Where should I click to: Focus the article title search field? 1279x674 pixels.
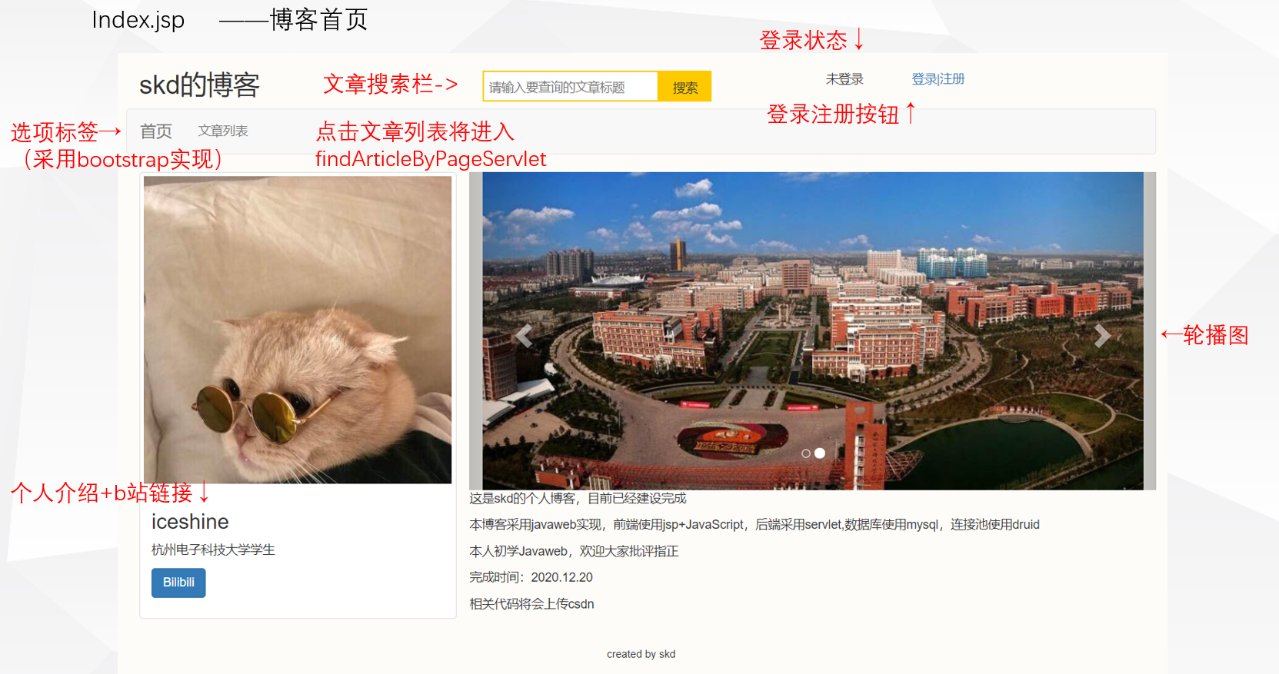click(x=571, y=87)
